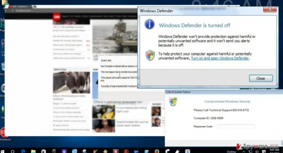This screenshot has width=283, height=153.
Task: Open the volume speaker tray icon
Action: [257, 152]
